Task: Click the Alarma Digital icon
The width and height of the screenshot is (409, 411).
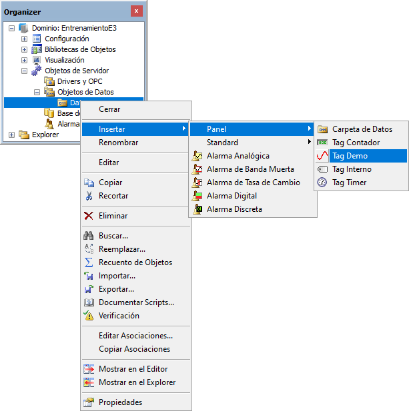Action: coord(197,196)
